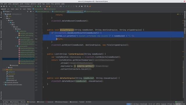
Task: Click the navigate Back arrow icon
Action: point(10,6)
